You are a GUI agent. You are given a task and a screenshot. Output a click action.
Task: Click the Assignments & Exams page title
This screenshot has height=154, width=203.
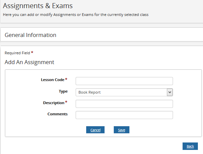pyautogui.click(x=38, y=6)
